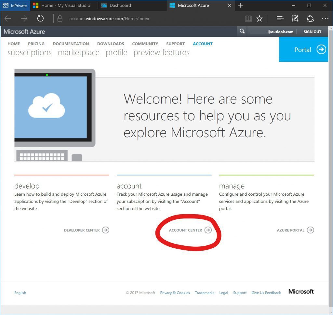Open the ACCOUNT CENTER link
The image size is (333, 315).
185,230
